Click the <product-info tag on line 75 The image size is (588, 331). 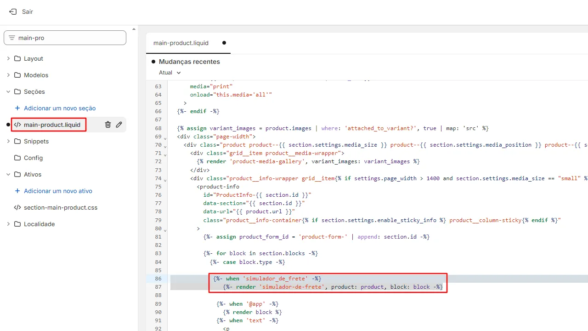pos(218,187)
